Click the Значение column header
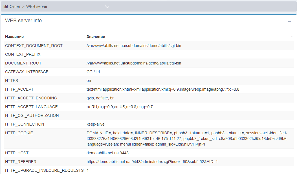This screenshot has width=297, height=174. tap(96, 37)
